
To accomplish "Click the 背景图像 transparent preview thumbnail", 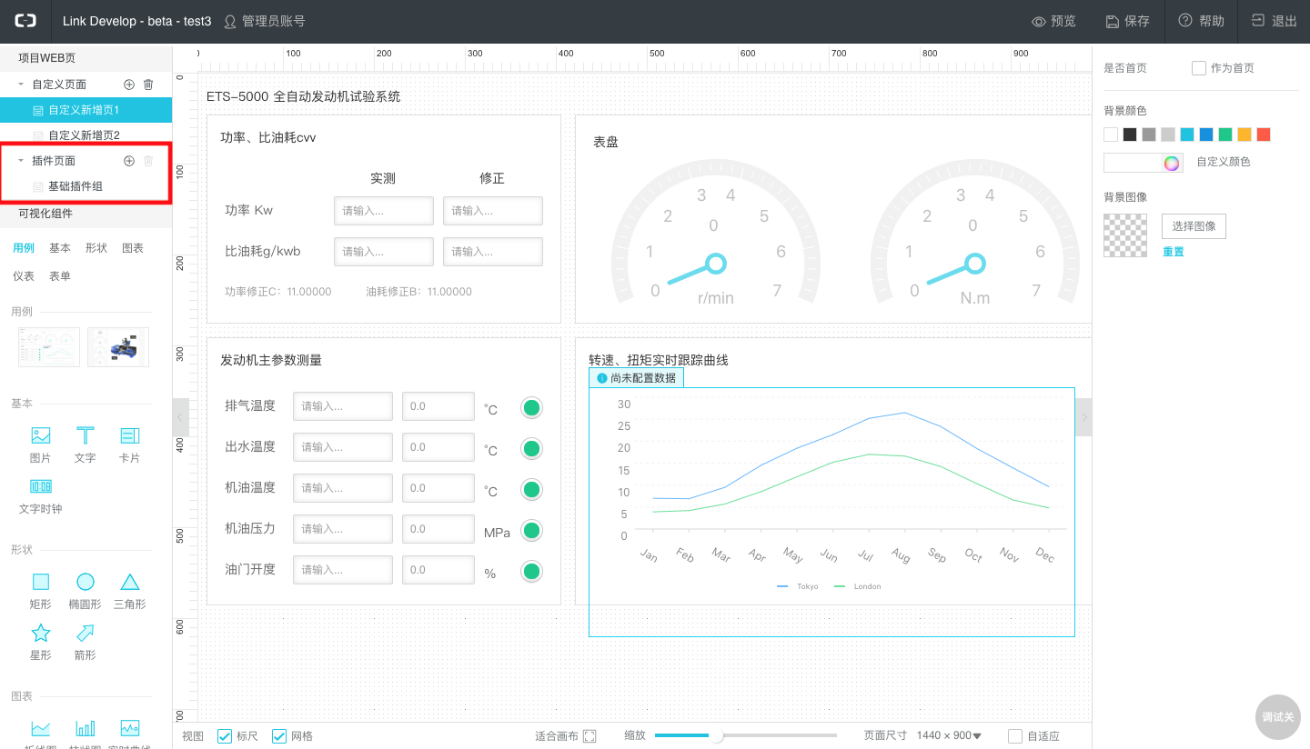I will pos(1125,235).
